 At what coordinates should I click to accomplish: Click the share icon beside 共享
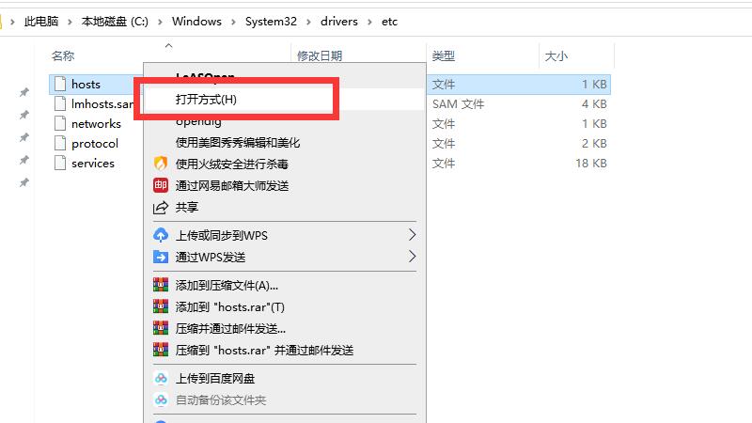pos(160,207)
